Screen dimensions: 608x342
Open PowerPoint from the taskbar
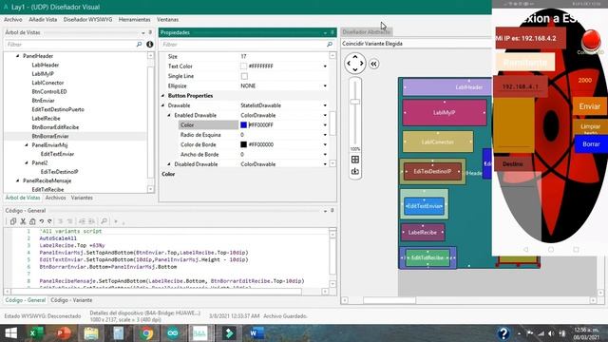click(x=64, y=333)
